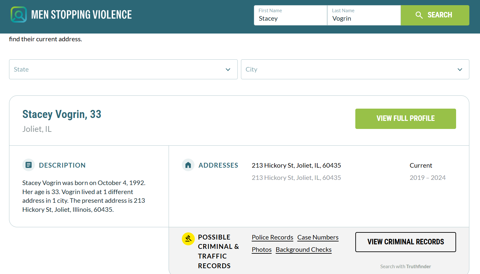Click the View Criminal Records button
Image resolution: width=480 pixels, height=274 pixels.
405,242
